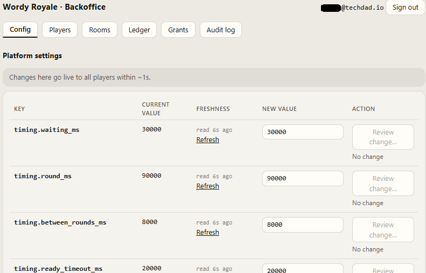Refresh the timing.round_ms value
This screenshot has height=273, width=426.
pos(207,186)
